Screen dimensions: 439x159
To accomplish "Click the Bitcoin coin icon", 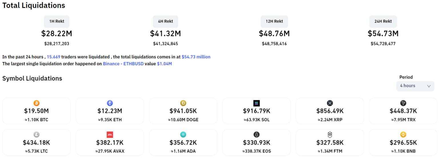I will 36,103.
